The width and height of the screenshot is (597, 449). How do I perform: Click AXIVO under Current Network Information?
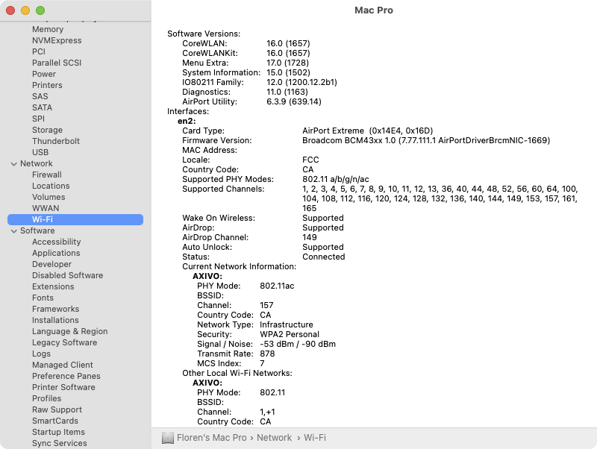(x=207, y=276)
